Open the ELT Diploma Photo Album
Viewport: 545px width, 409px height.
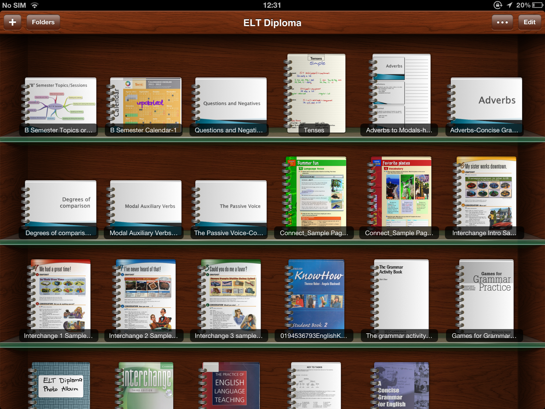pos(61,385)
